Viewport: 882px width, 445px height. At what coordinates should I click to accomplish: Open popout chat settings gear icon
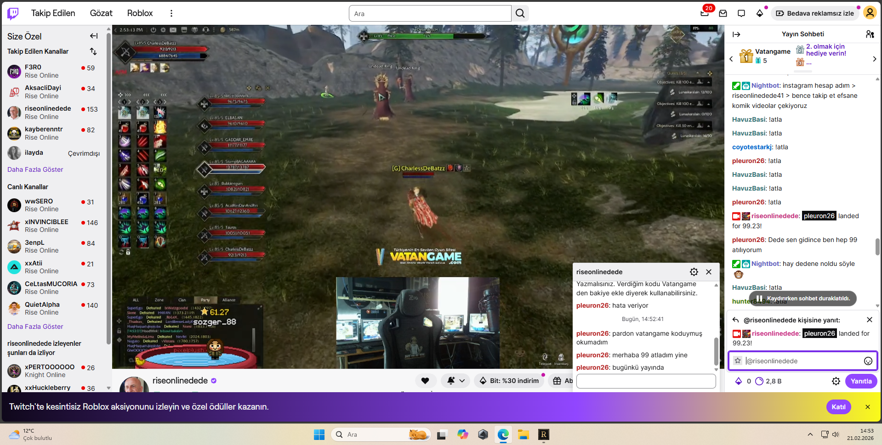pos(694,272)
